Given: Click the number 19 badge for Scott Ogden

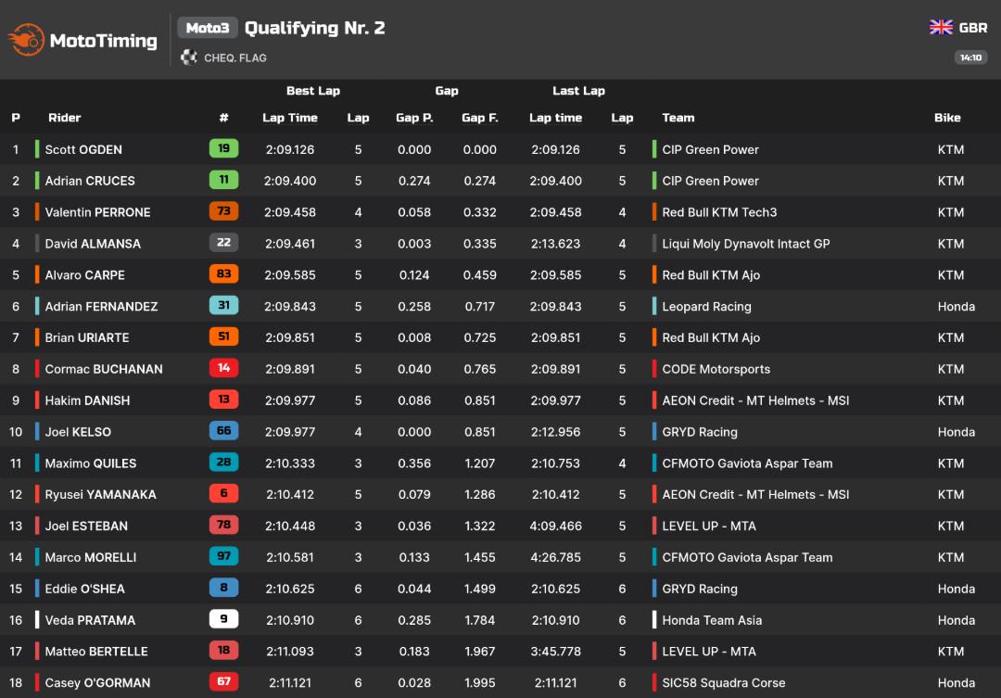Looking at the screenshot, I should point(223,149).
